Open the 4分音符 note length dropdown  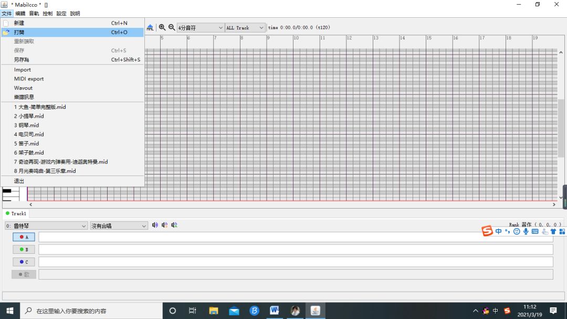pos(201,28)
